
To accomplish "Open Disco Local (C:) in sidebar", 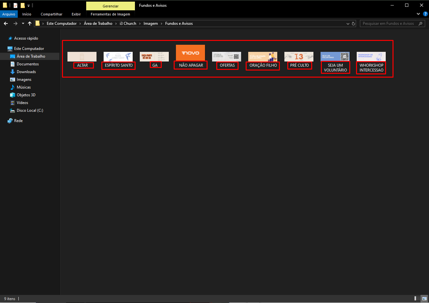I will [x=30, y=110].
